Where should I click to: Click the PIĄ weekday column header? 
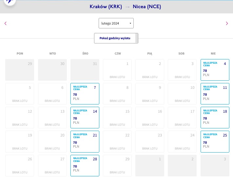[150, 54]
